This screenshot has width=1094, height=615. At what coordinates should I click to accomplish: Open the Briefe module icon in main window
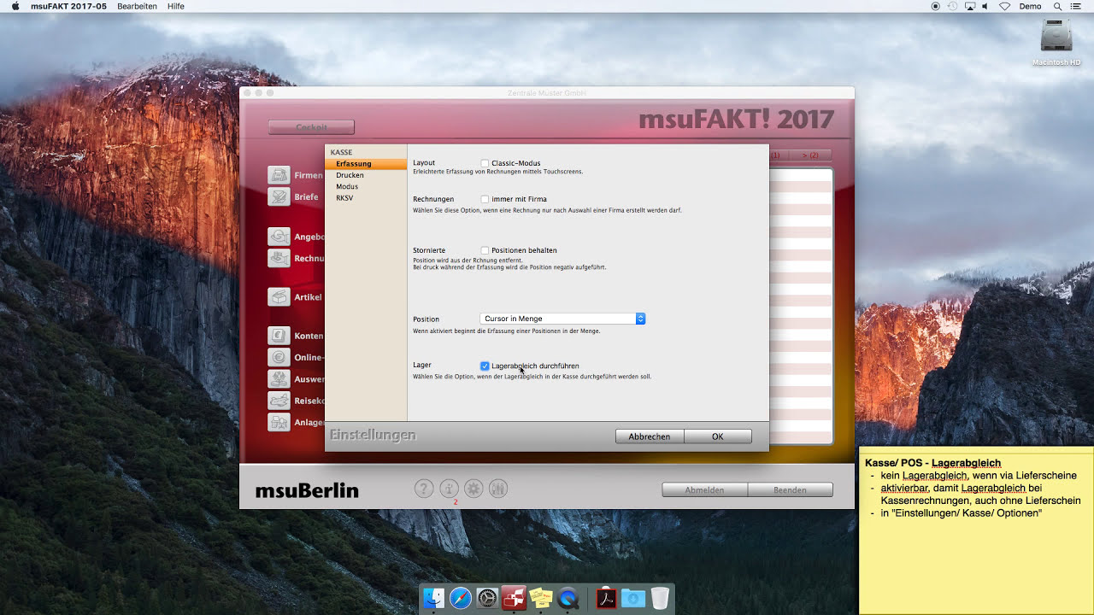(x=279, y=196)
